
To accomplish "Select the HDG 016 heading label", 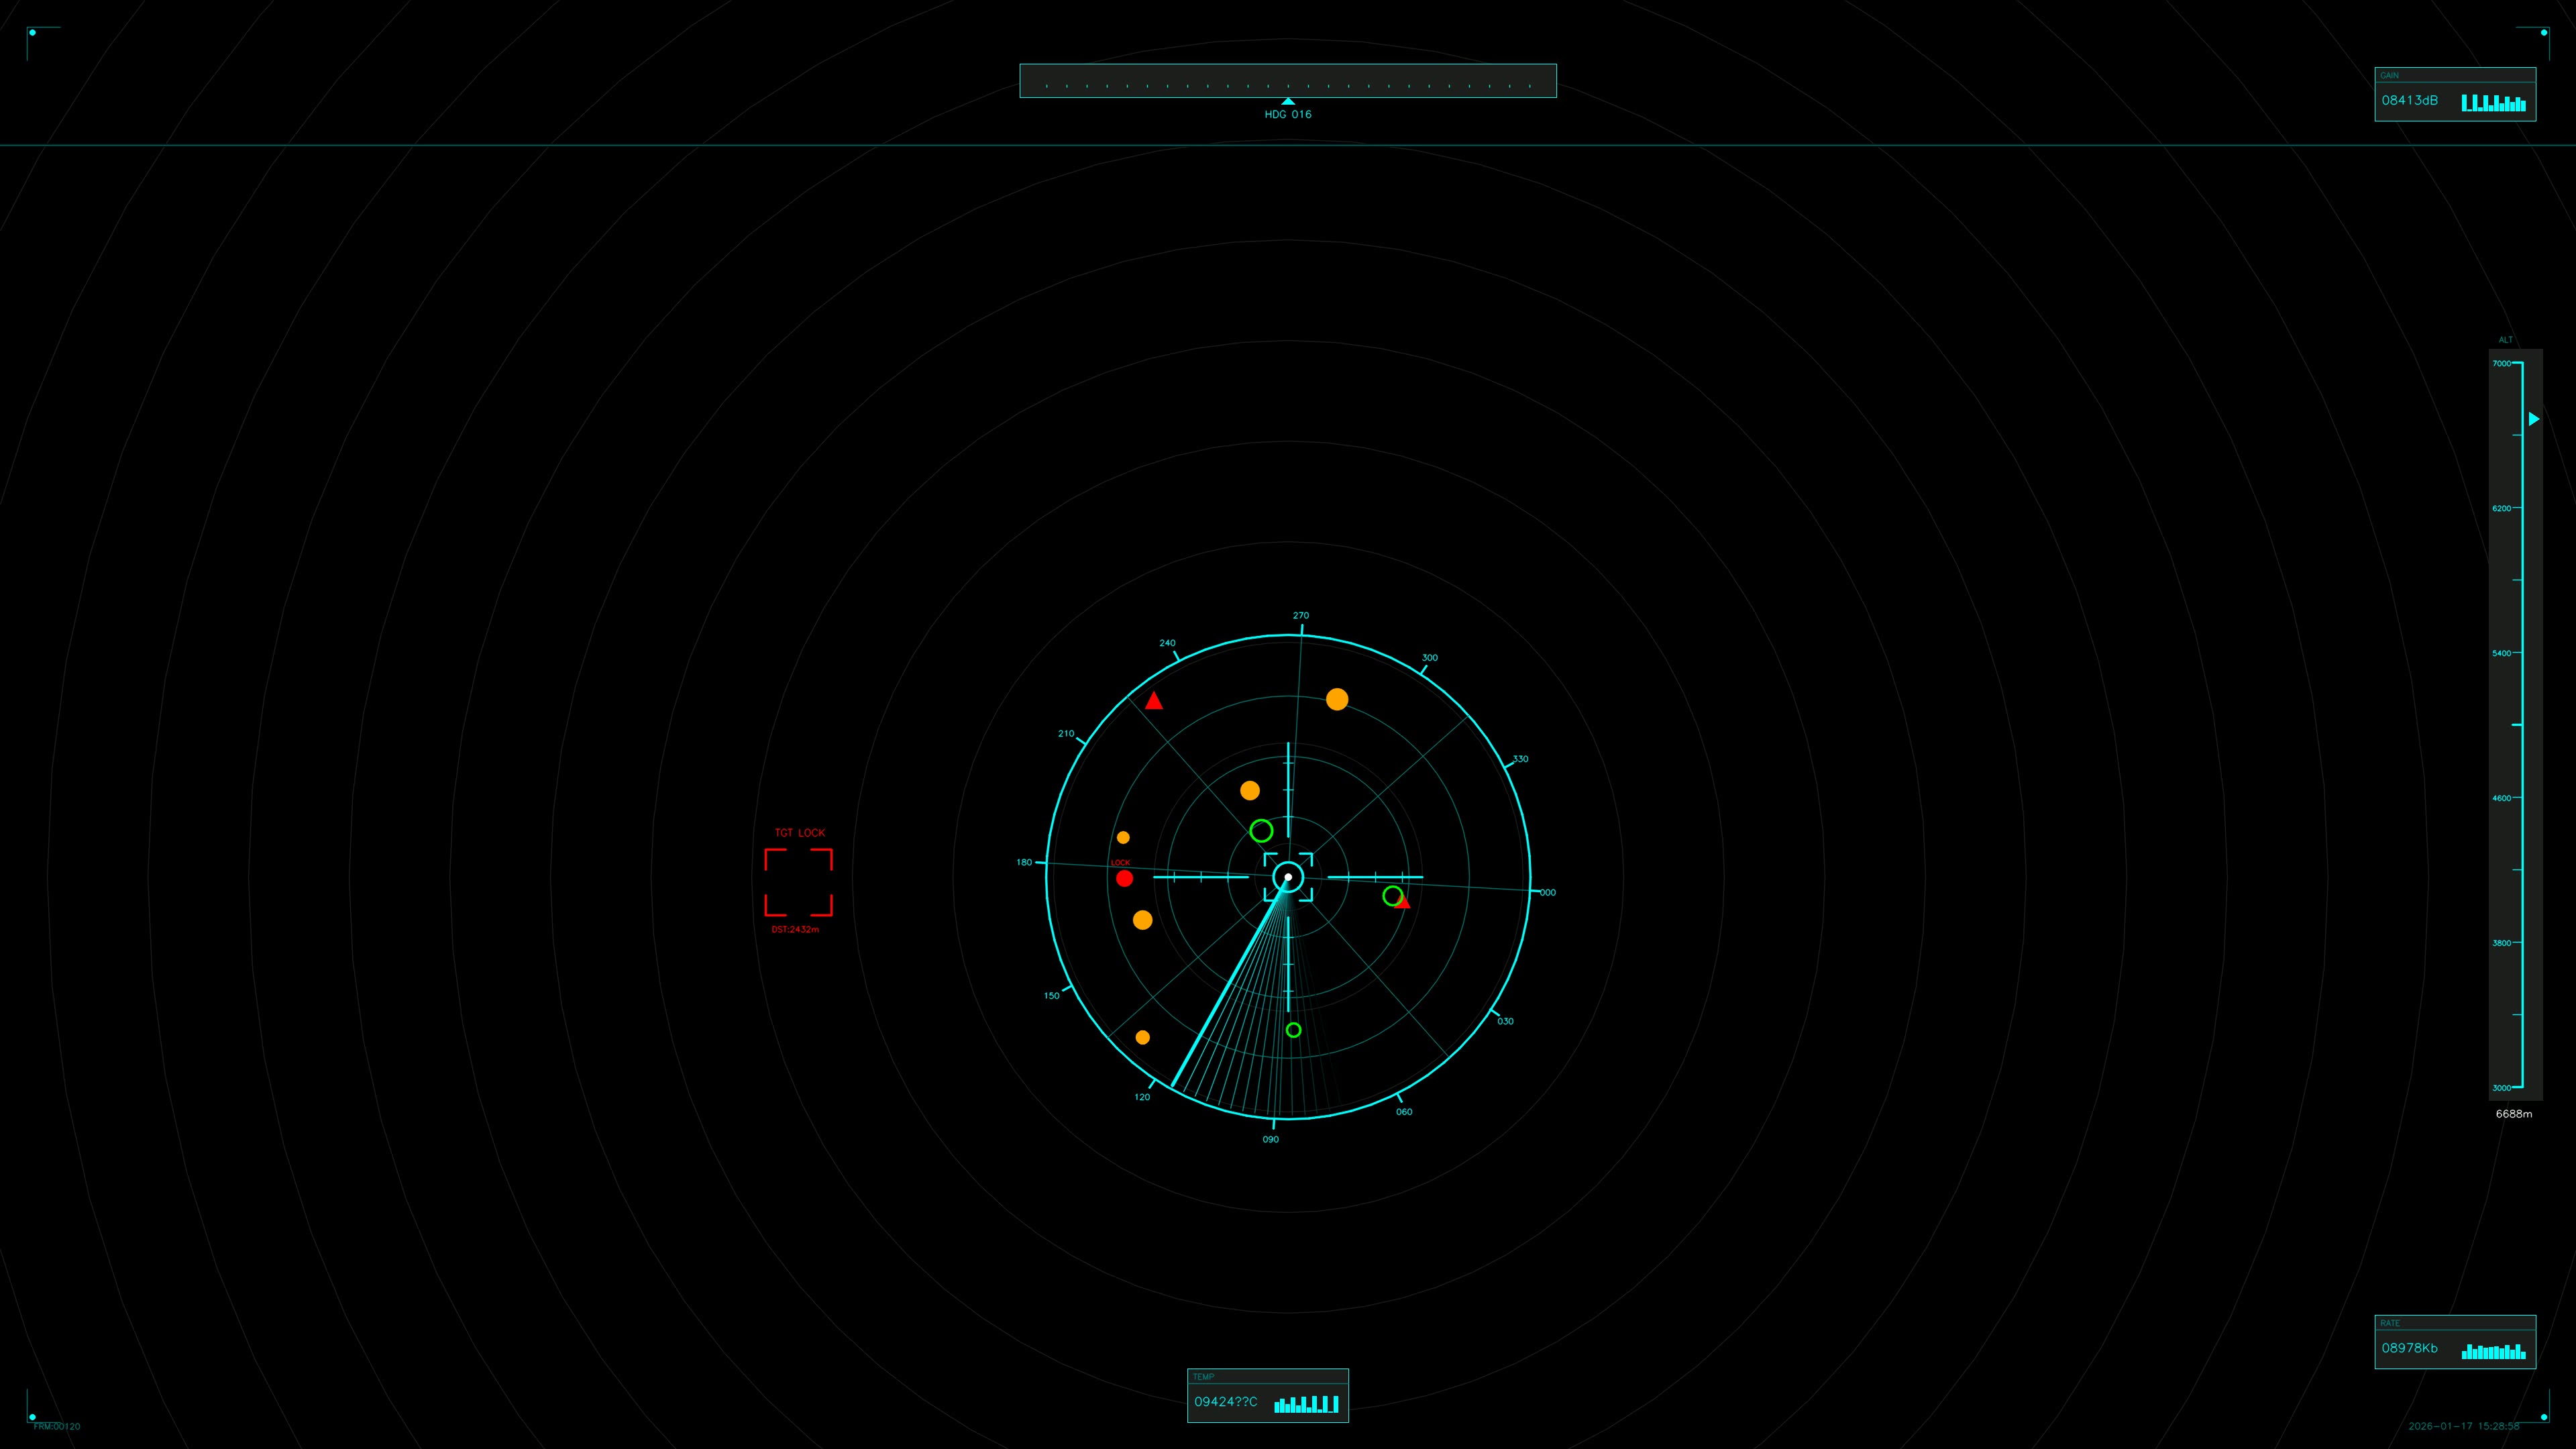I will pos(1288,114).
